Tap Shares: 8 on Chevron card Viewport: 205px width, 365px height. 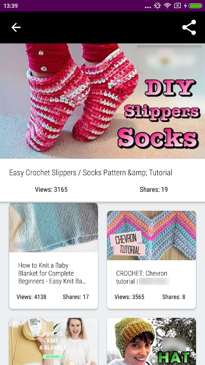click(x=174, y=297)
